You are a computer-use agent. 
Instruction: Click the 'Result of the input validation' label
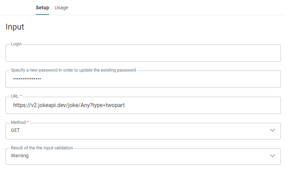tap(42, 148)
